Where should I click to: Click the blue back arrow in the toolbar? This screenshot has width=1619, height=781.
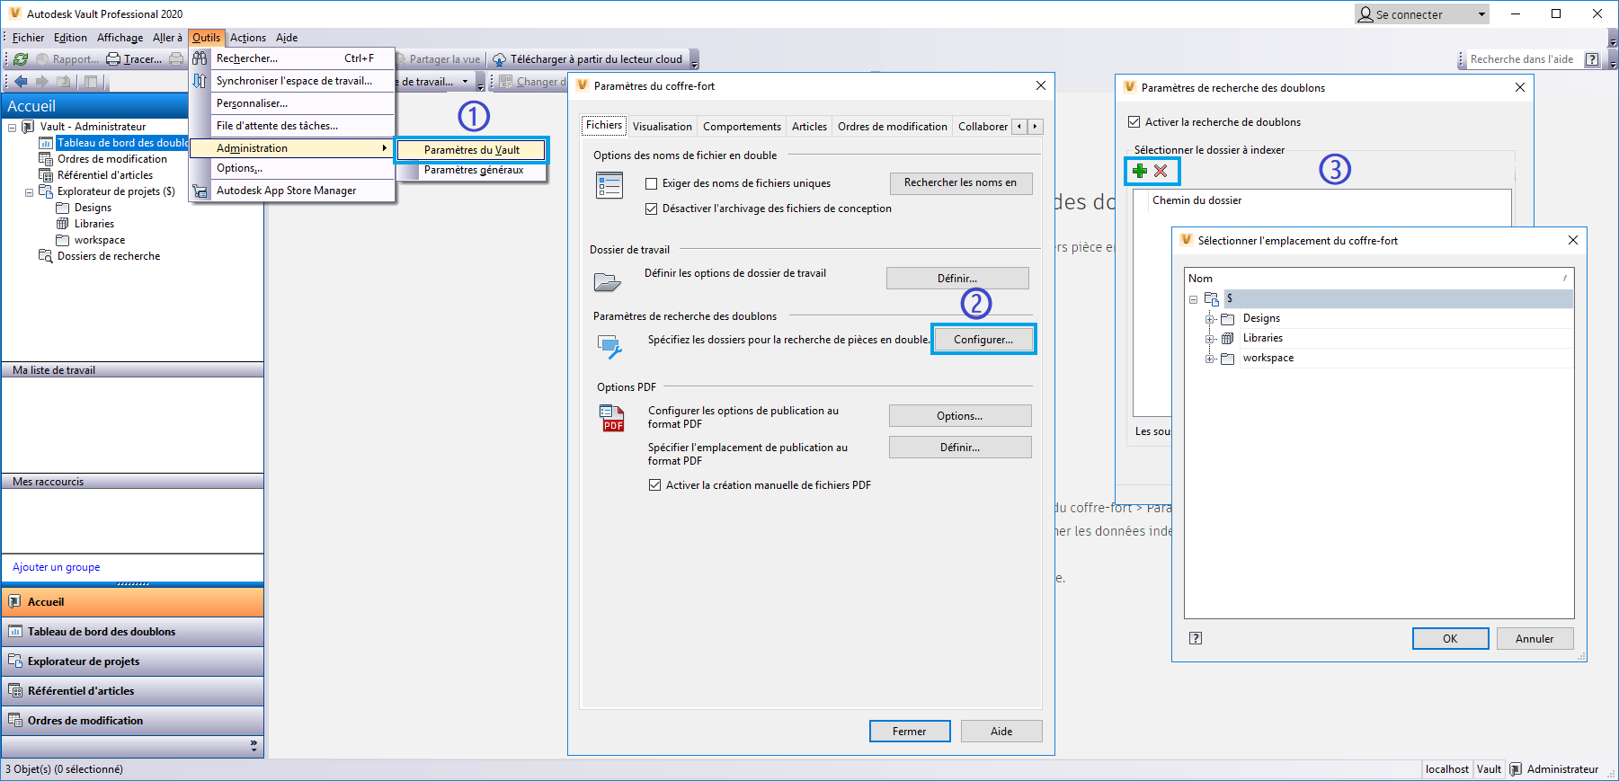[x=21, y=82]
